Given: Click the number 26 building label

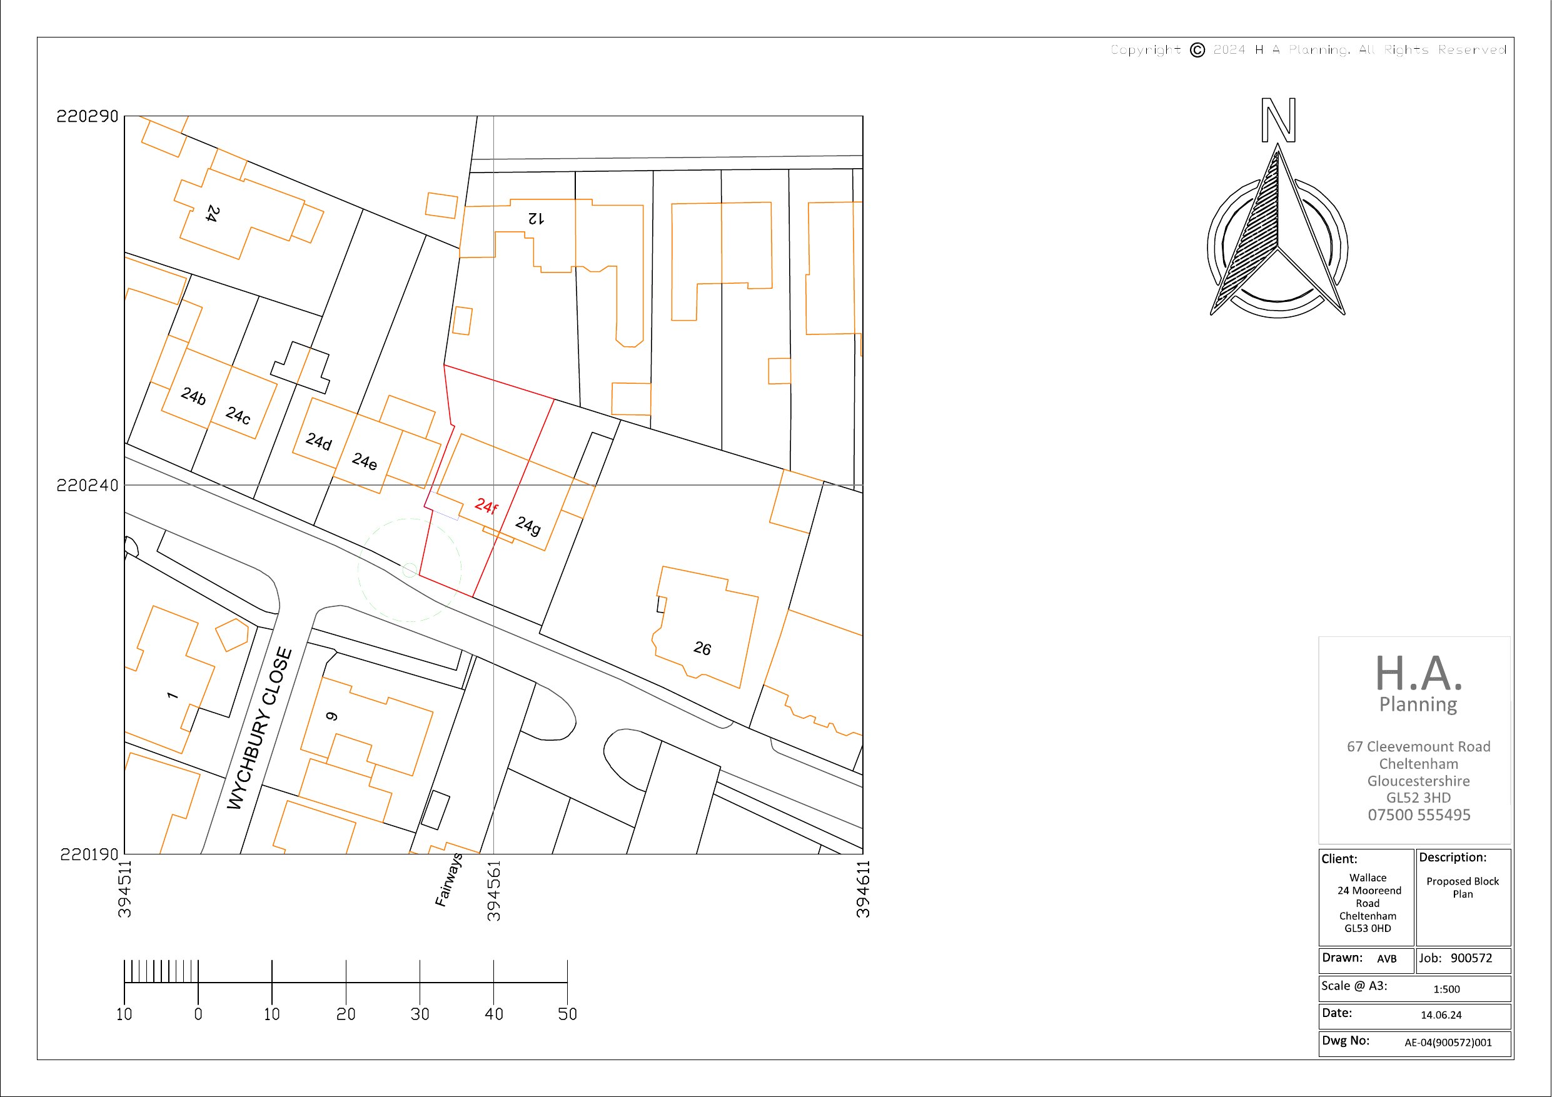Looking at the screenshot, I should [x=702, y=649].
